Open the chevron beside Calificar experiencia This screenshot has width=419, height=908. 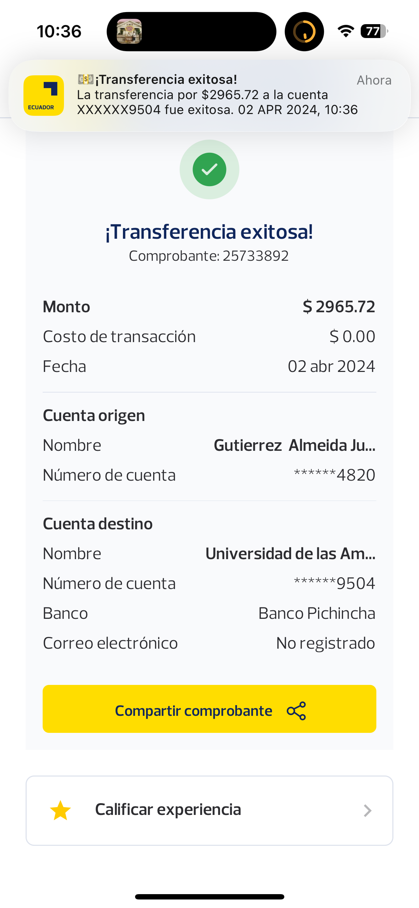point(367,811)
